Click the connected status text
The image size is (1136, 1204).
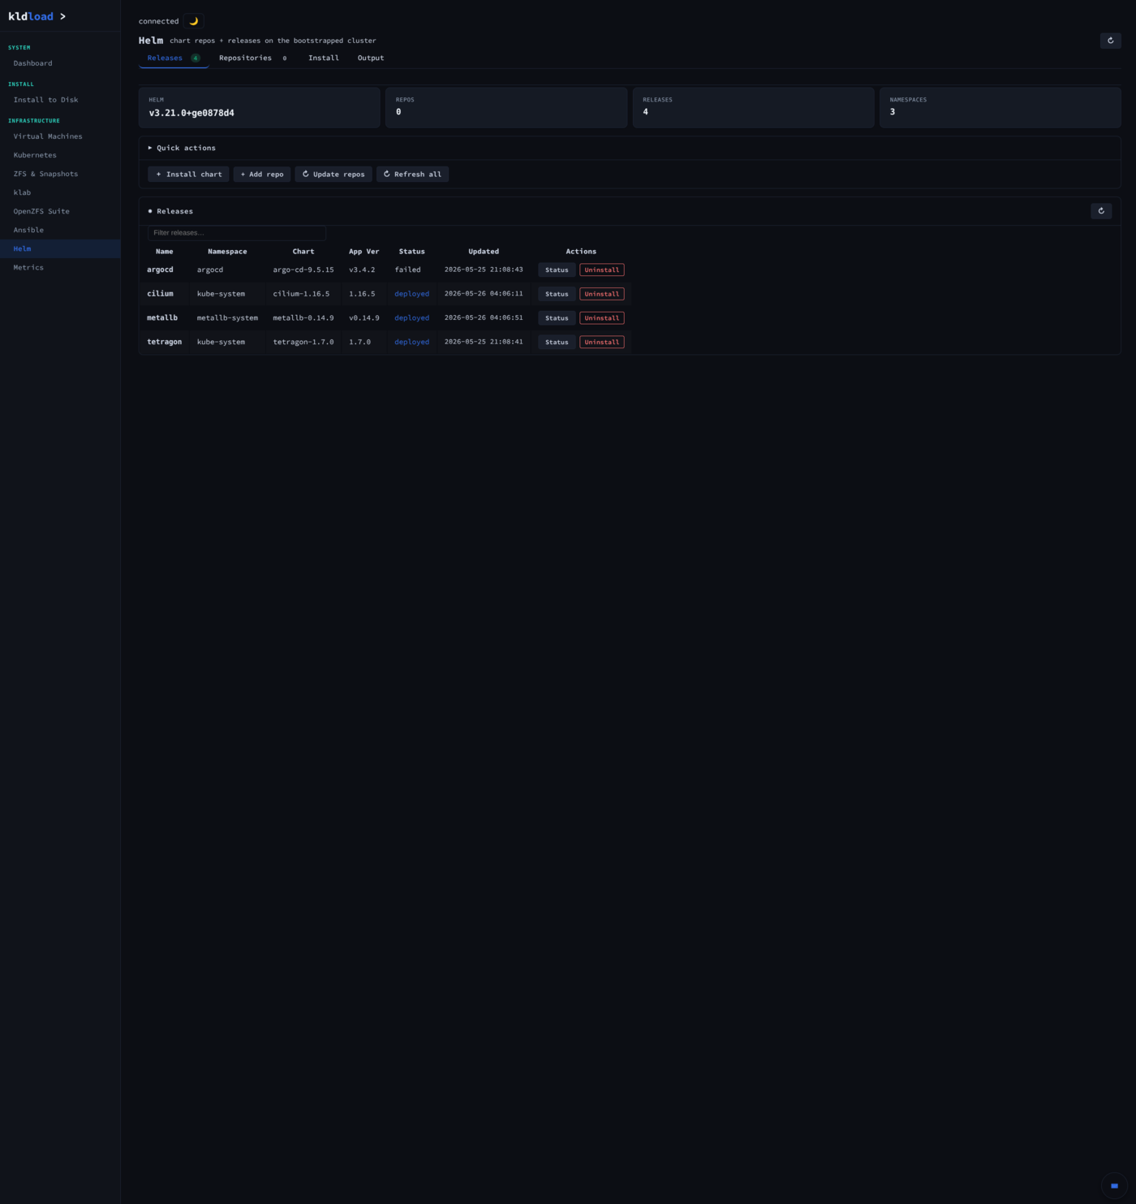coord(158,21)
